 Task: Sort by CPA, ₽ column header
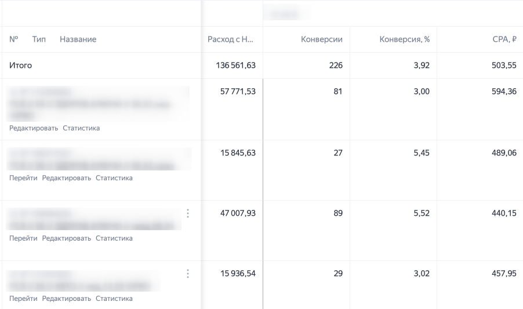504,39
